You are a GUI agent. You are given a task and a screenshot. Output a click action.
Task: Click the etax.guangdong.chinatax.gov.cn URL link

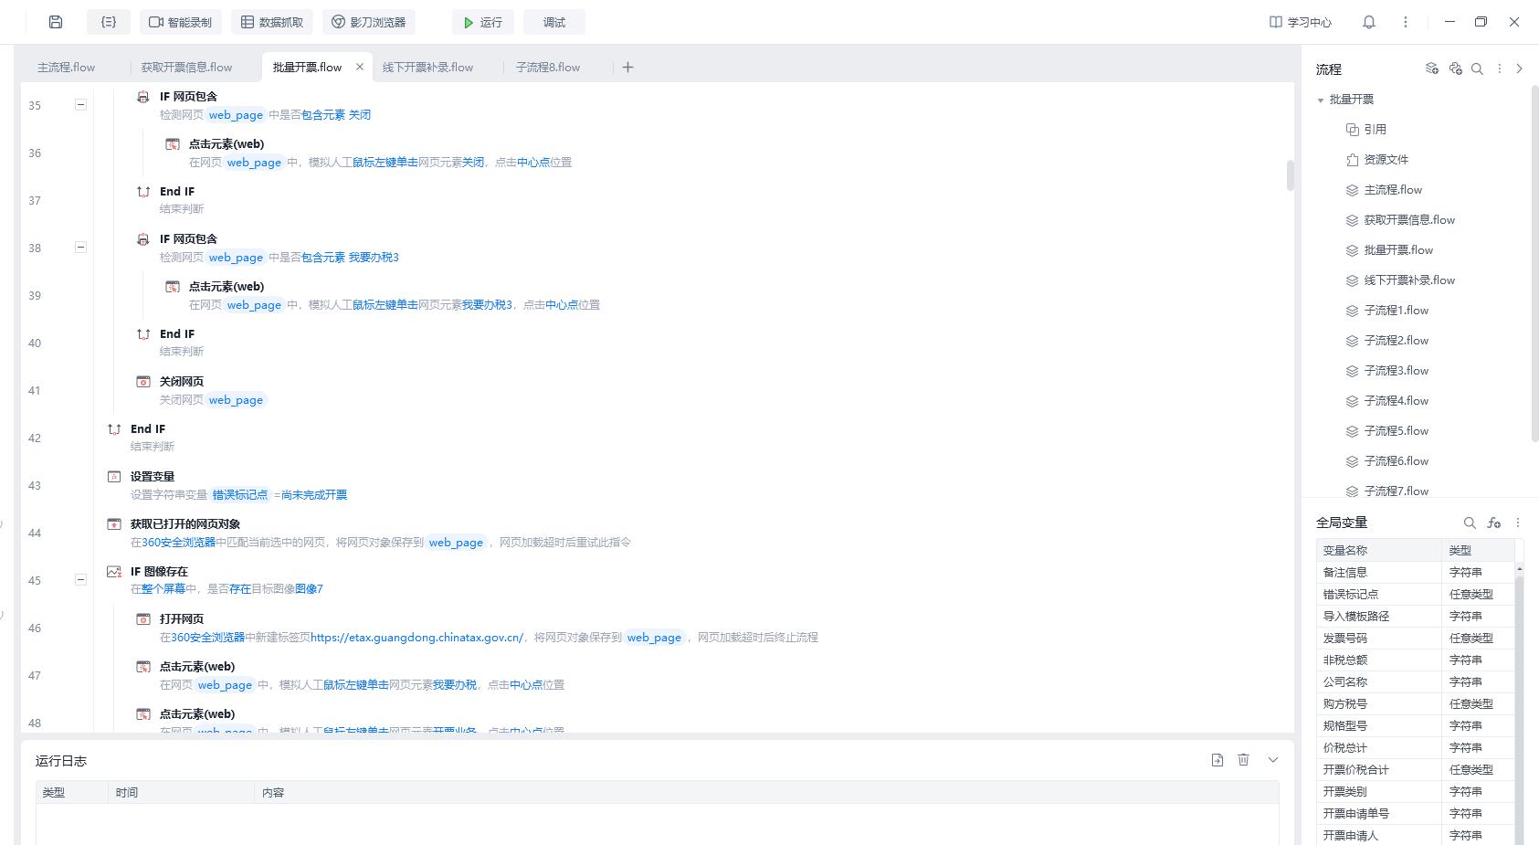click(x=417, y=637)
